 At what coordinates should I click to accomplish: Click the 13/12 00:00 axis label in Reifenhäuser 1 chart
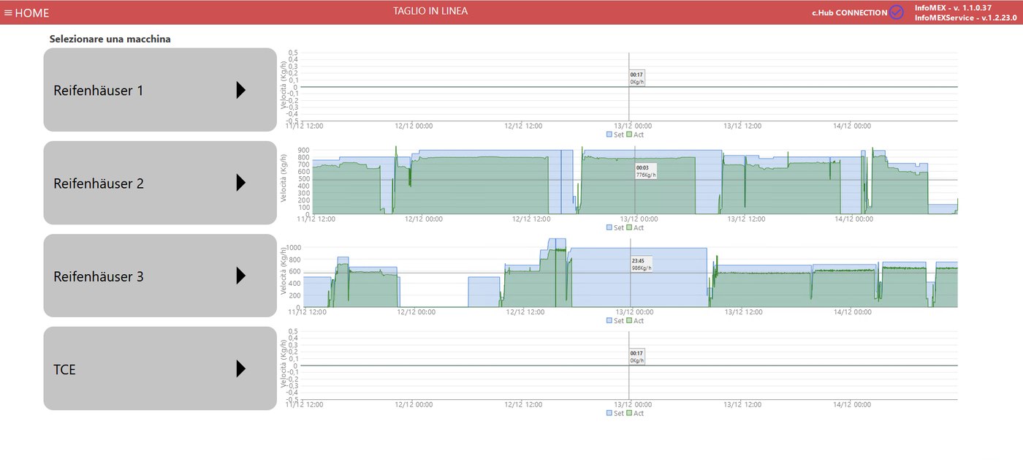click(633, 126)
